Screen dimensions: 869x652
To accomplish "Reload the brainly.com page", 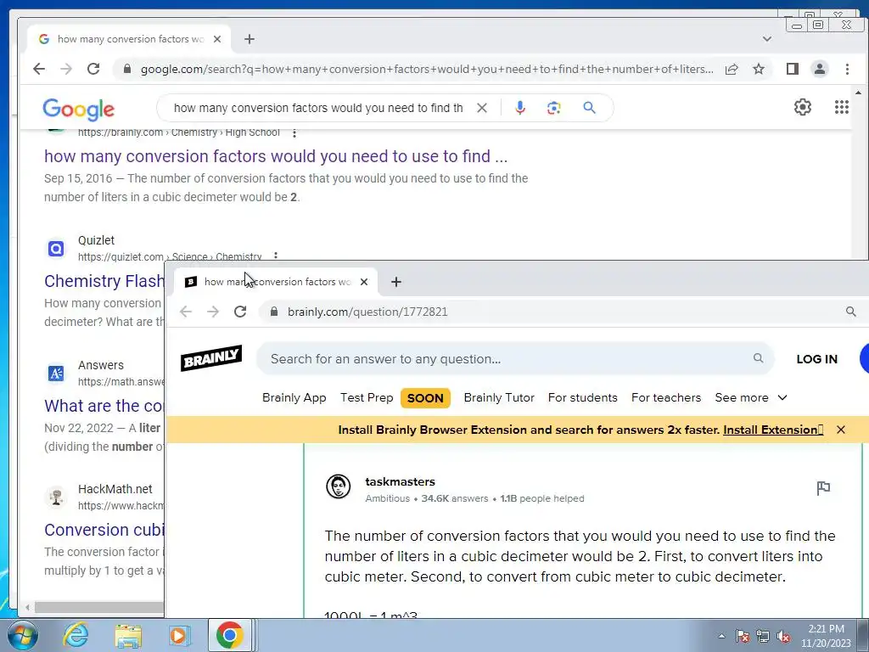I will tap(240, 312).
